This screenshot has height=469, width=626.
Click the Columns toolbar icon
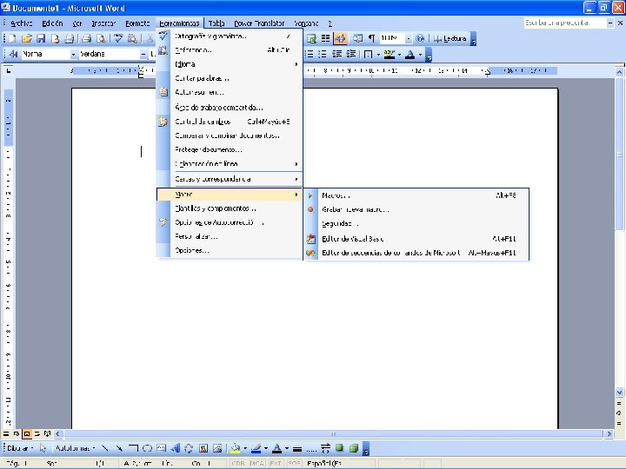tap(326, 39)
